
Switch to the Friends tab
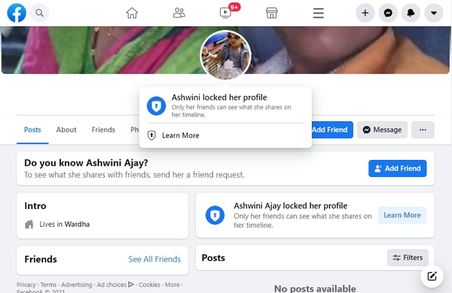[x=104, y=130]
